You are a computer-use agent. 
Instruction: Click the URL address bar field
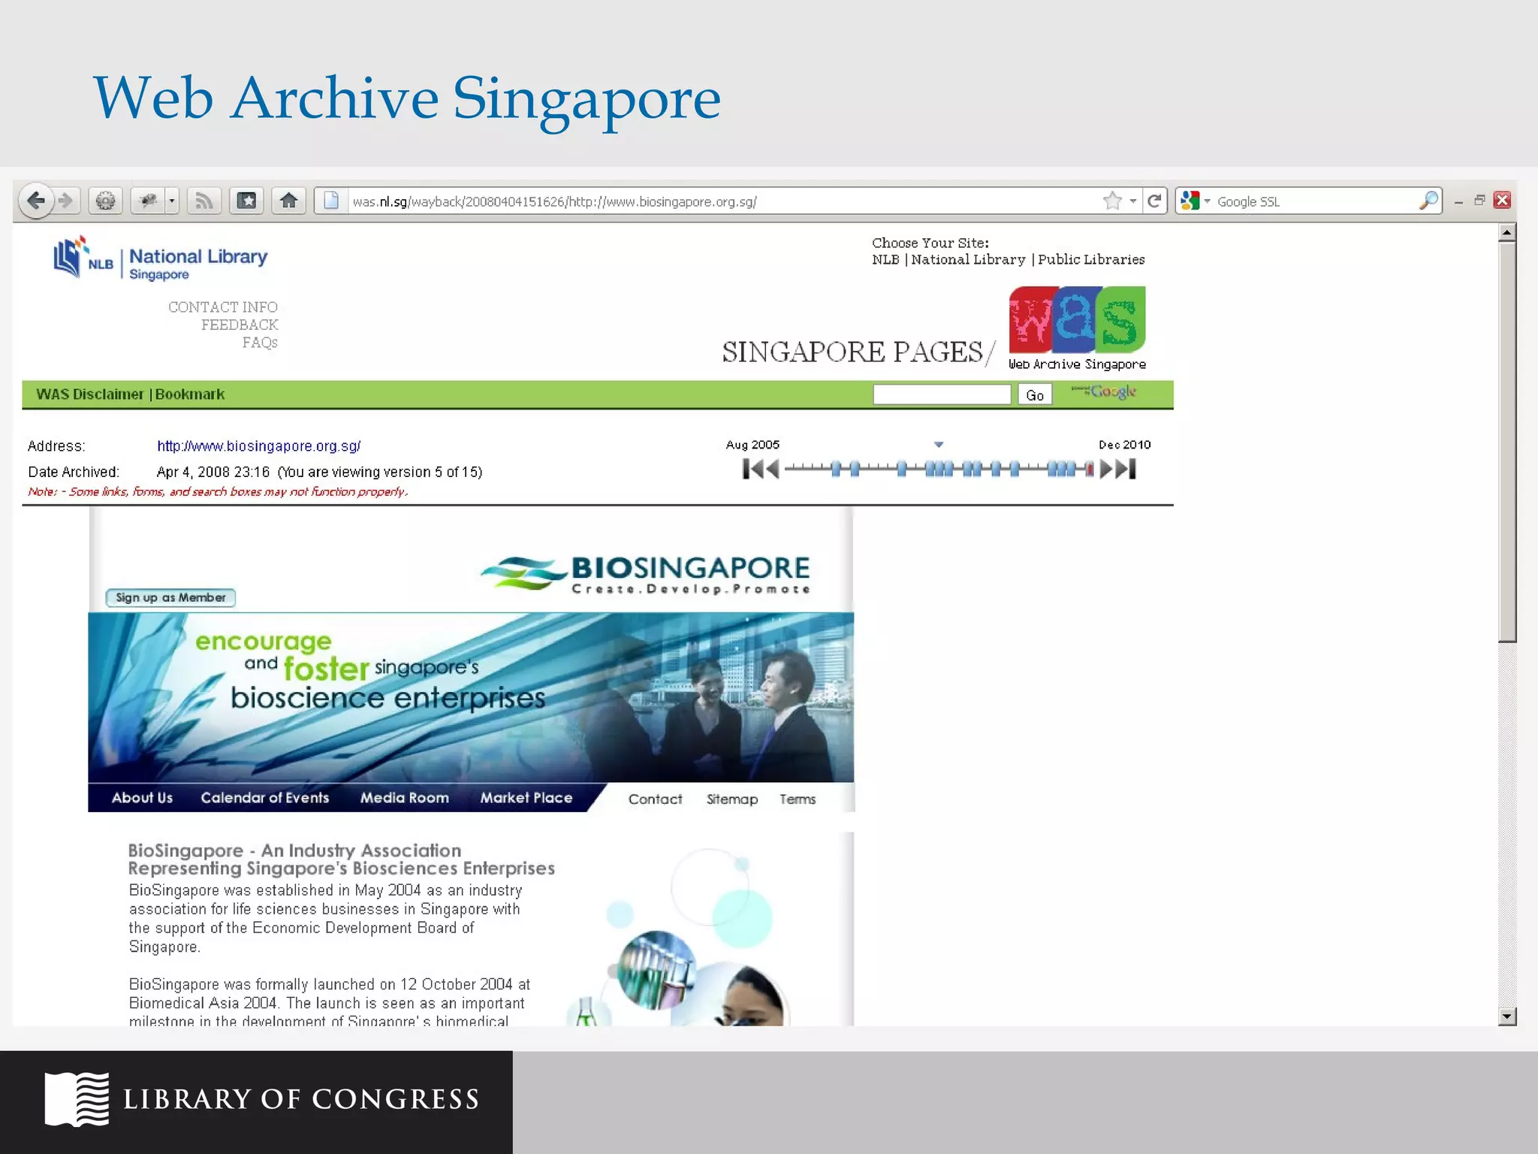coord(721,201)
